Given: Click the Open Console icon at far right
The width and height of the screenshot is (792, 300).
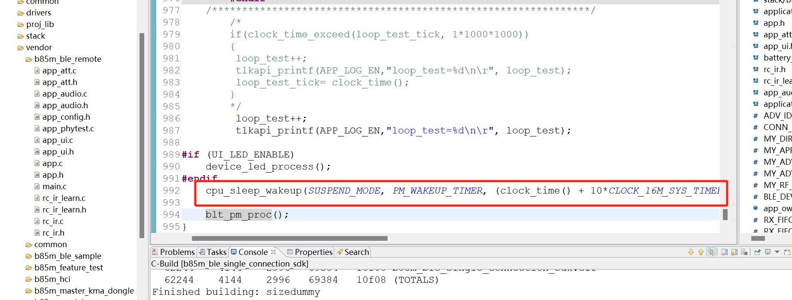Looking at the screenshot, I should (787, 252).
